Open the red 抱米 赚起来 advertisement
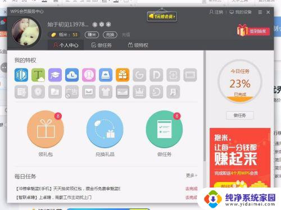 pyautogui.click(x=240, y=158)
